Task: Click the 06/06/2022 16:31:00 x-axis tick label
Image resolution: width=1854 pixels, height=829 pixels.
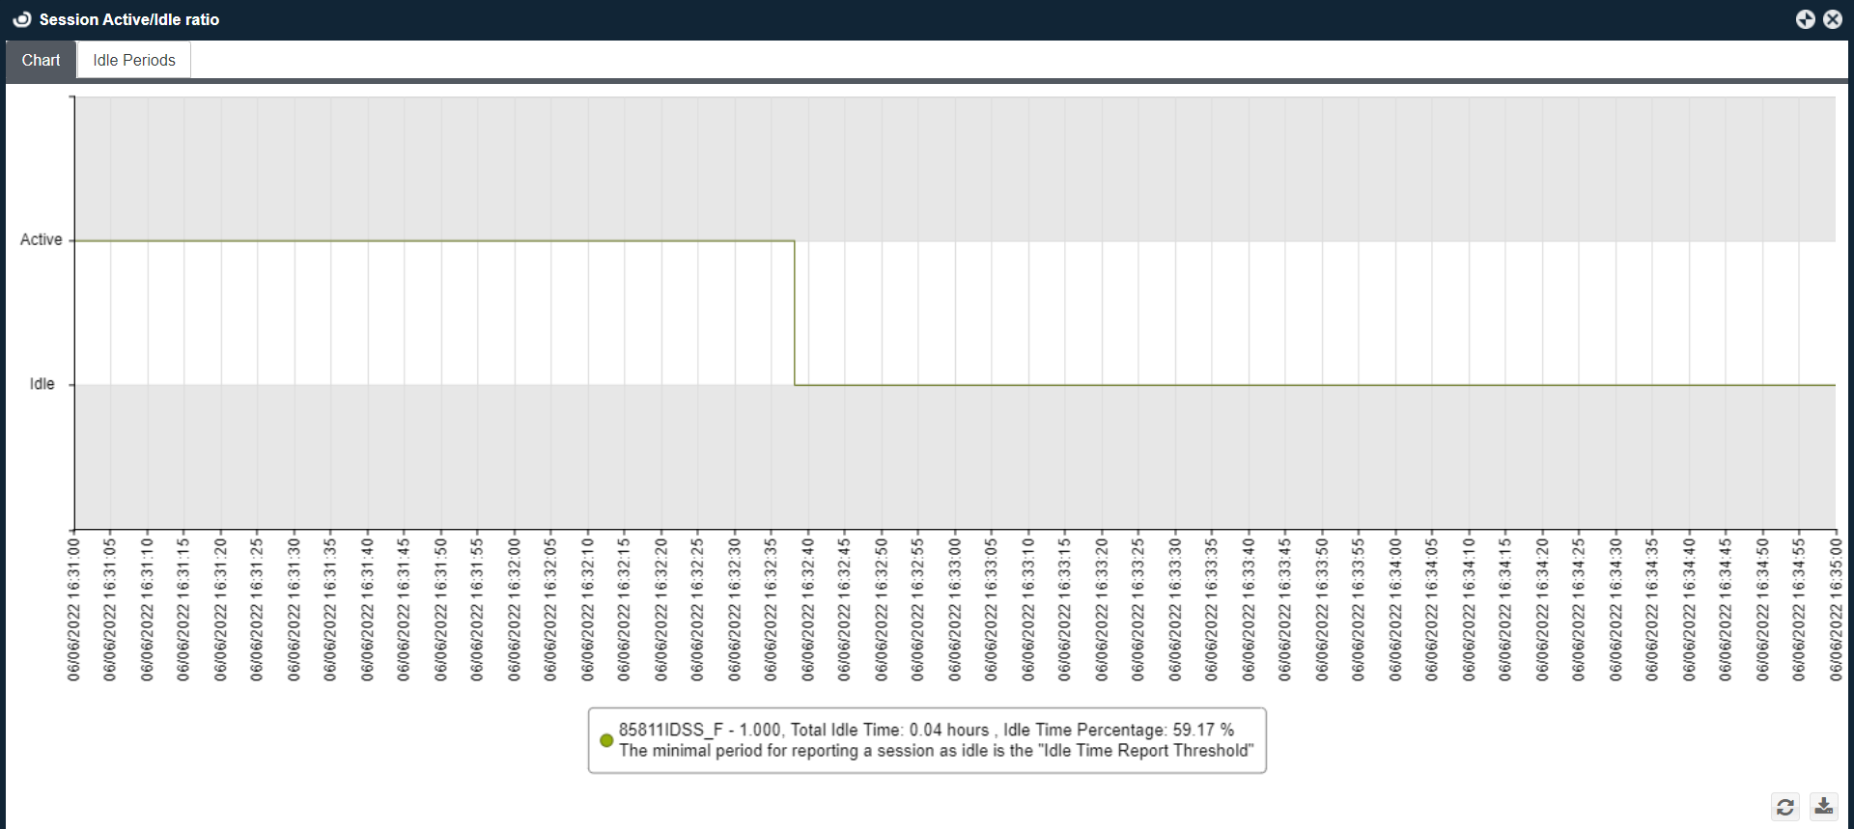Action: pos(73,610)
